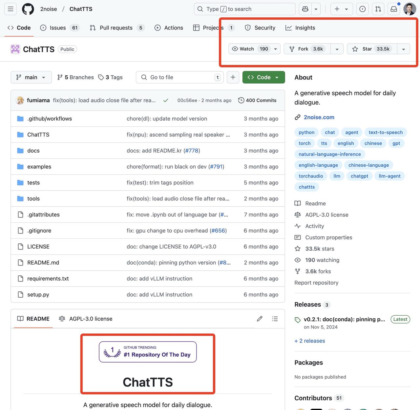Viewport: 420px width, 410px height.
Task: Expand the Star lists dropdown arrow
Action: pos(404,49)
